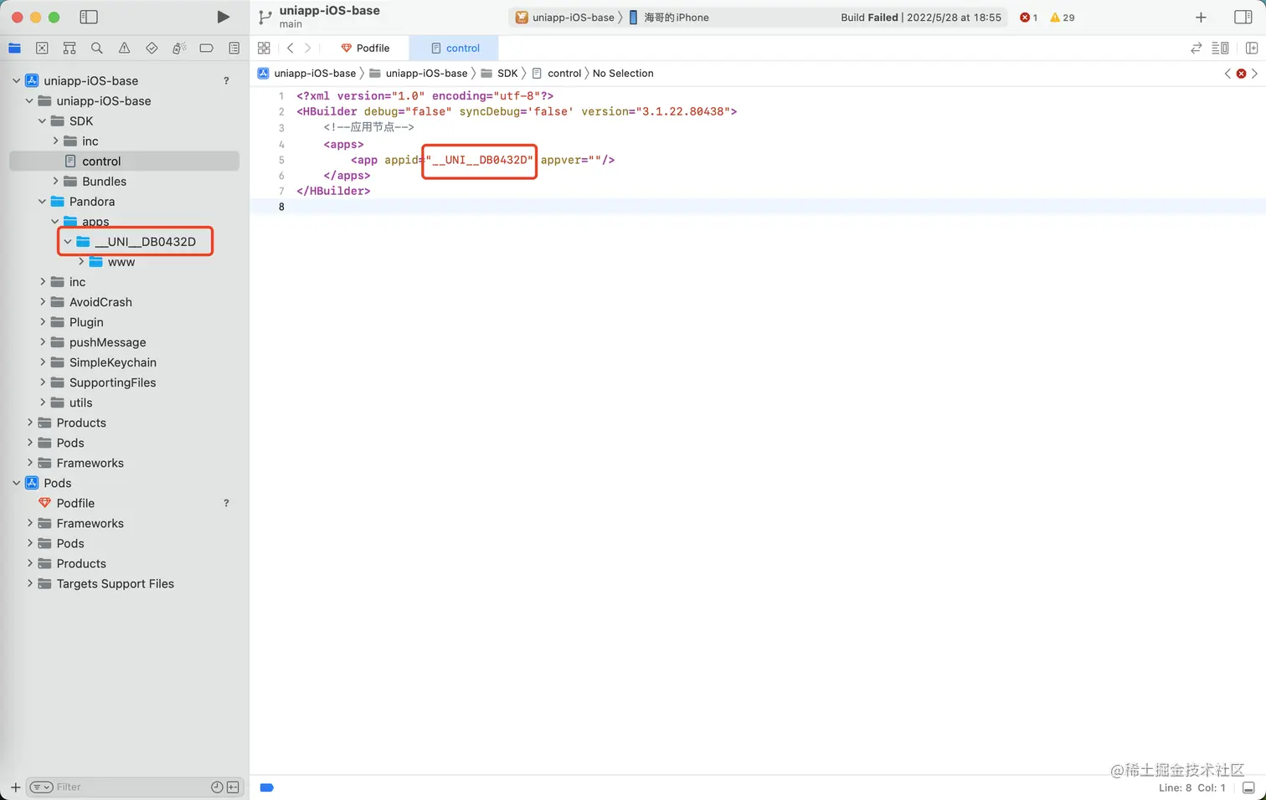Image resolution: width=1266 pixels, height=800 pixels.
Task: Click the control breadcrumb in jump bar
Action: coord(557,73)
